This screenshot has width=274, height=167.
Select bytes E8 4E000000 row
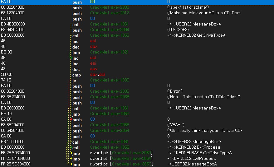click(137, 24)
